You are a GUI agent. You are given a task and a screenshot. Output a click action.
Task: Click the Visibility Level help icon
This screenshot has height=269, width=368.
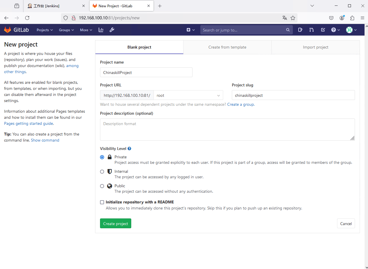129,149
